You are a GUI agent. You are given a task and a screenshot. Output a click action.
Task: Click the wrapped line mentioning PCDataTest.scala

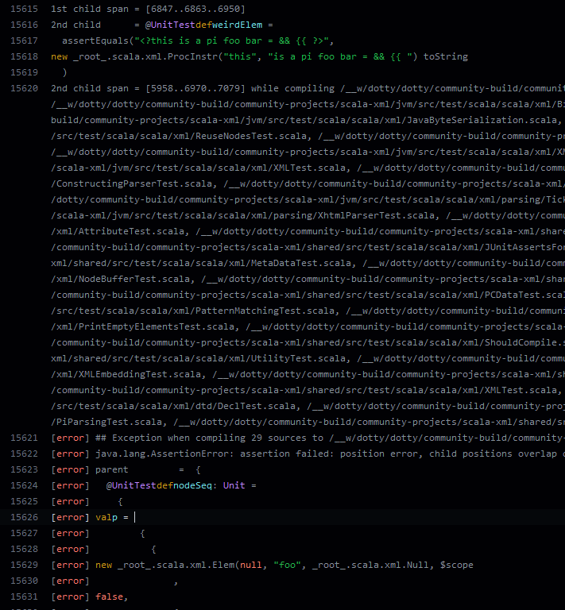pos(308,295)
